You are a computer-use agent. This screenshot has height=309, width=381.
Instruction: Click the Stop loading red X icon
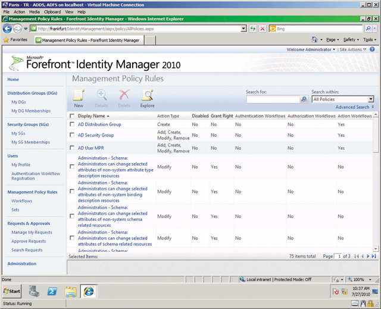click(x=263, y=29)
